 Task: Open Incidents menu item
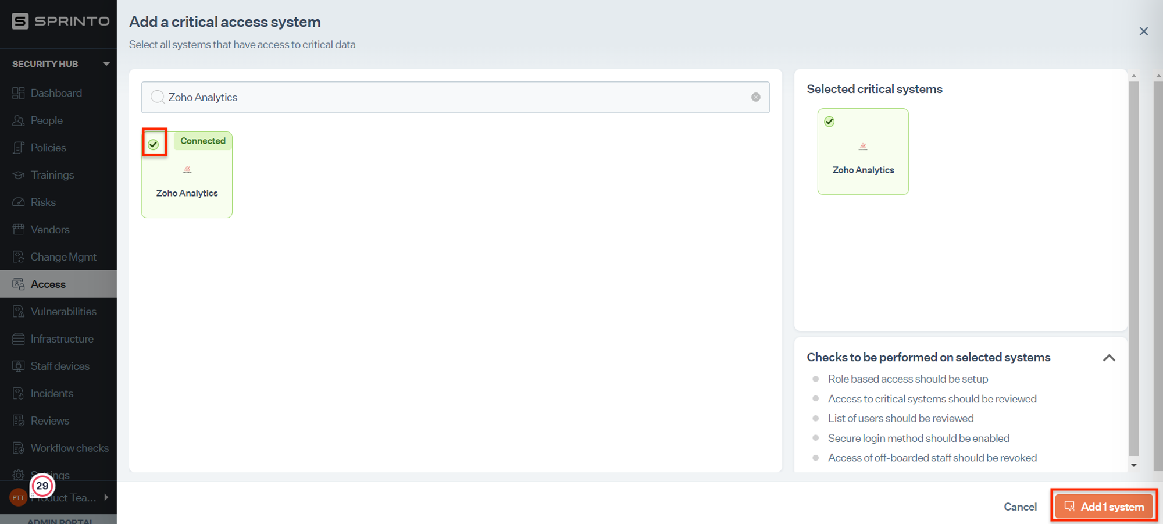click(58, 394)
